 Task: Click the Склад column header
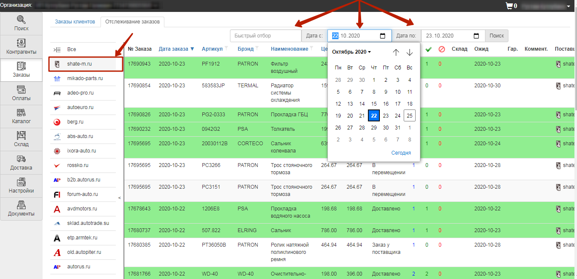point(459,49)
